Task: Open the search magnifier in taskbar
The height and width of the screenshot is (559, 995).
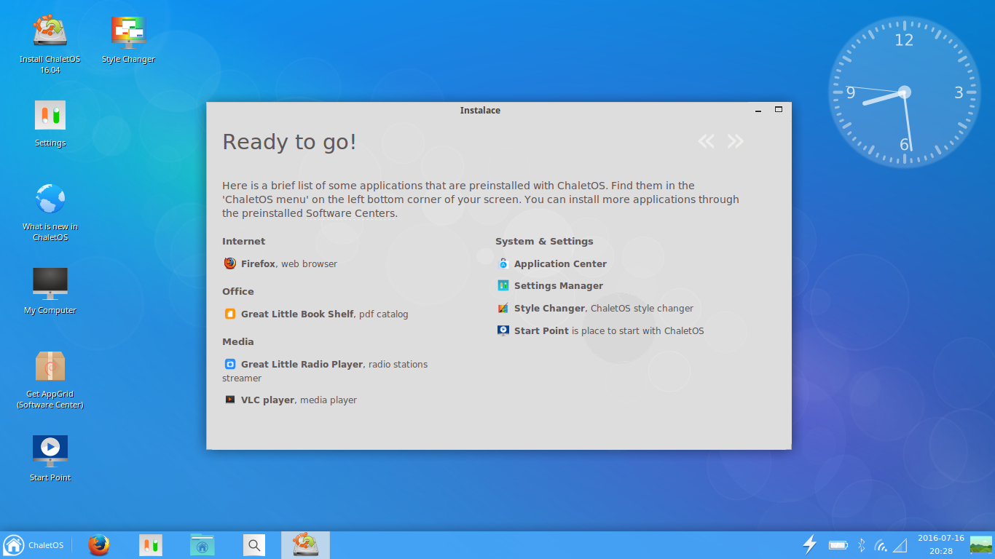Action: (x=253, y=545)
